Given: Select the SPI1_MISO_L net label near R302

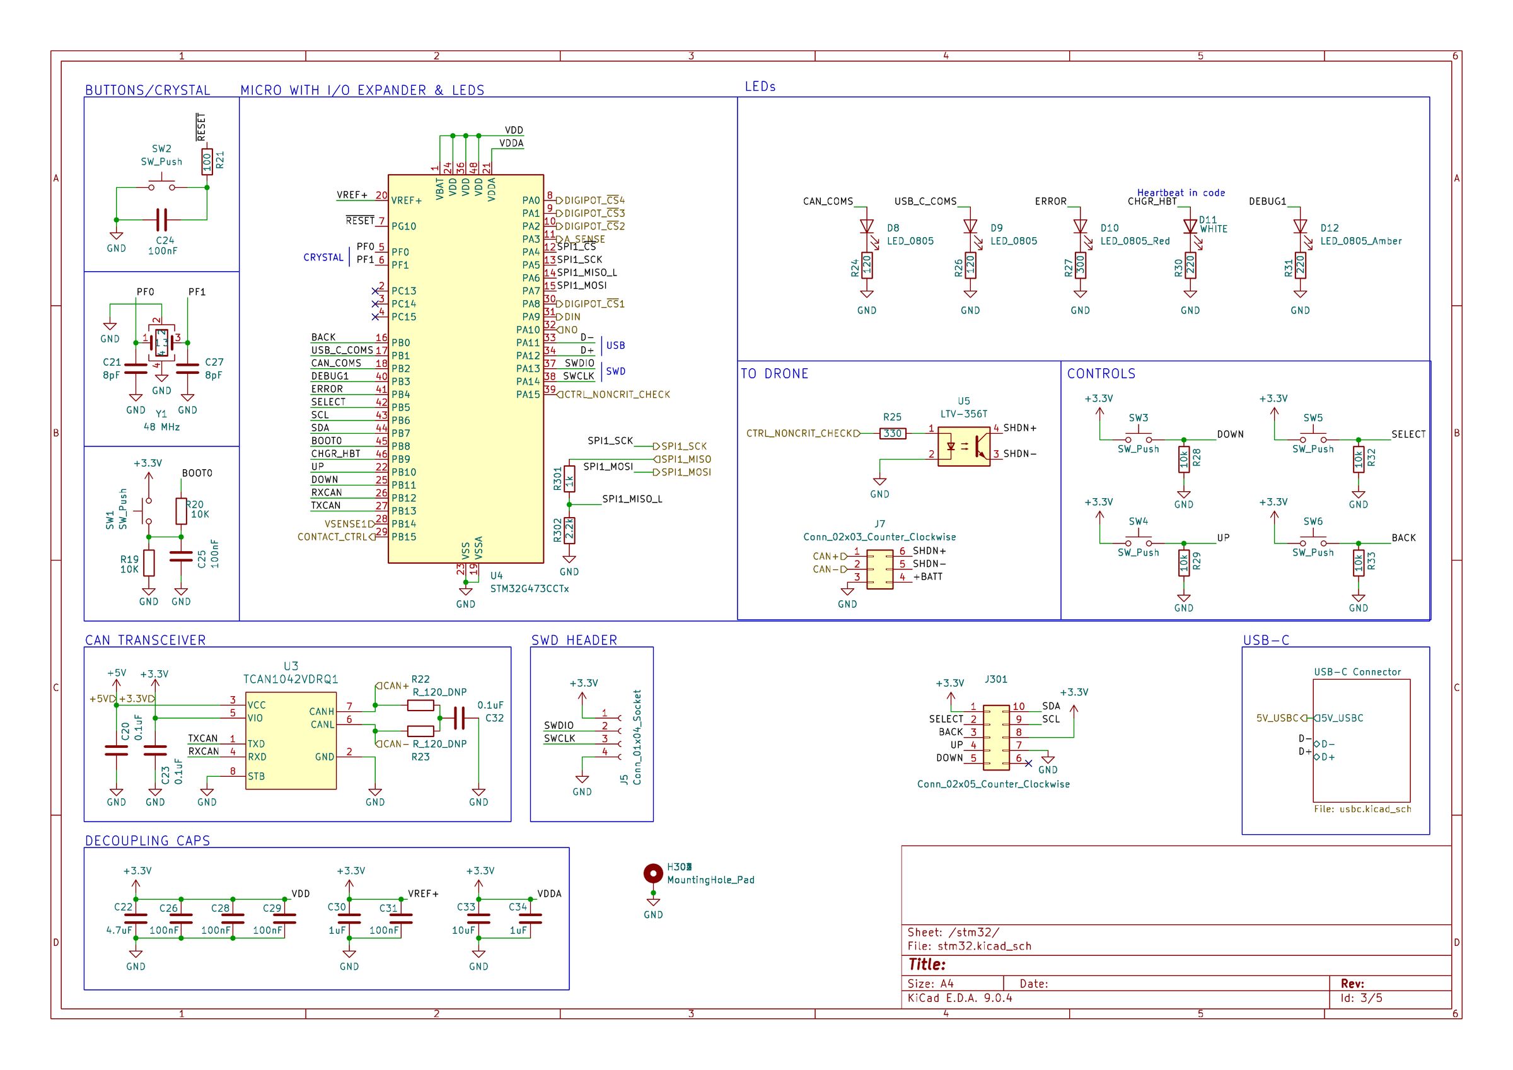Looking at the screenshot, I should 632,499.
